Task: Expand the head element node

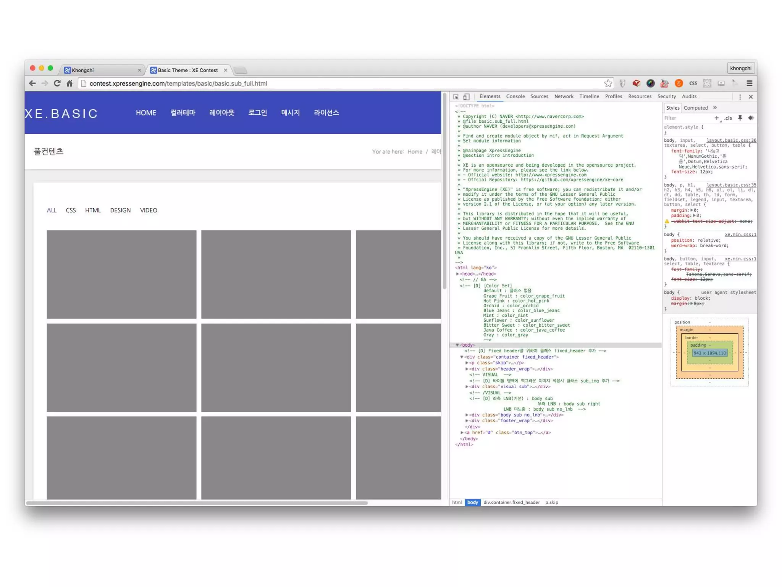Action: 457,274
